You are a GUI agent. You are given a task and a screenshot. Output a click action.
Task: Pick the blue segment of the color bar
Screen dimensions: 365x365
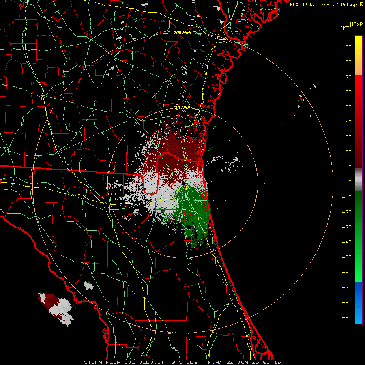358,303
